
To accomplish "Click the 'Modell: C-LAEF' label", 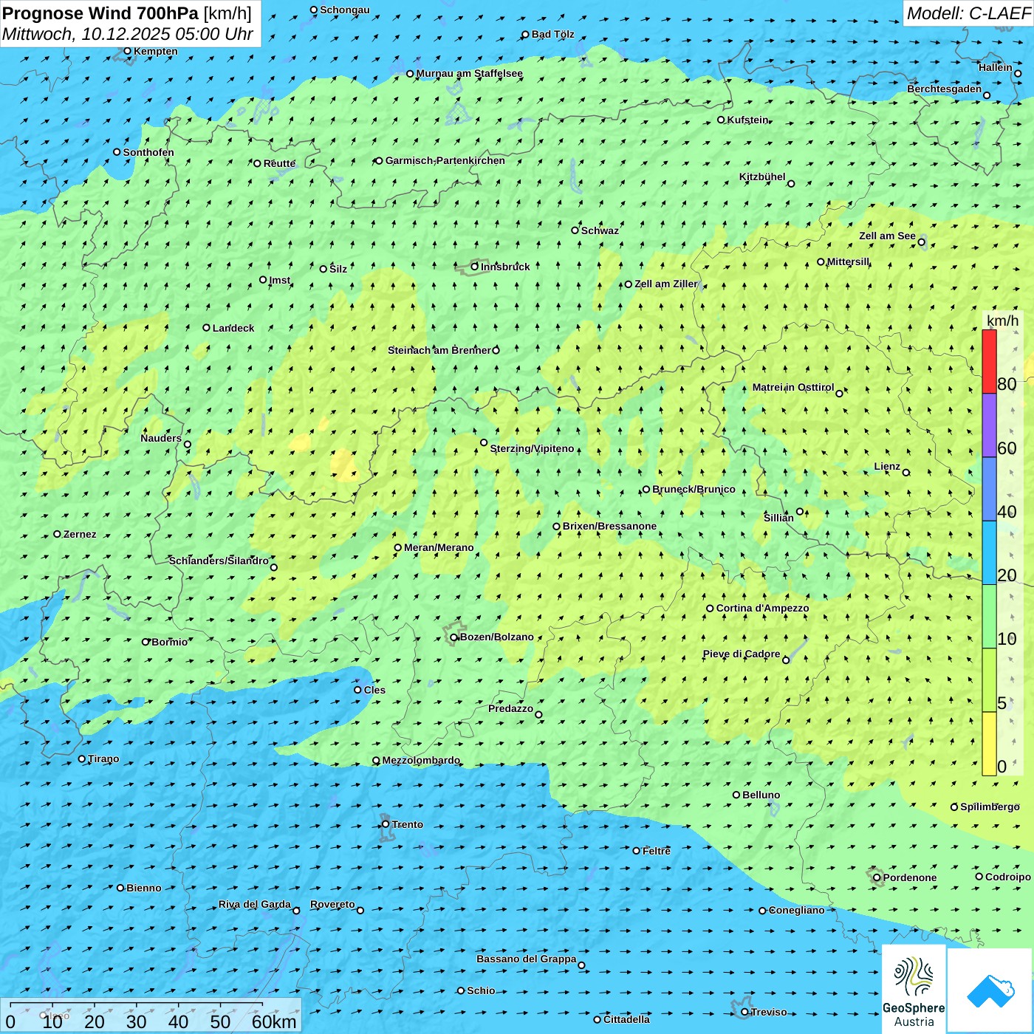I will click(x=968, y=13).
